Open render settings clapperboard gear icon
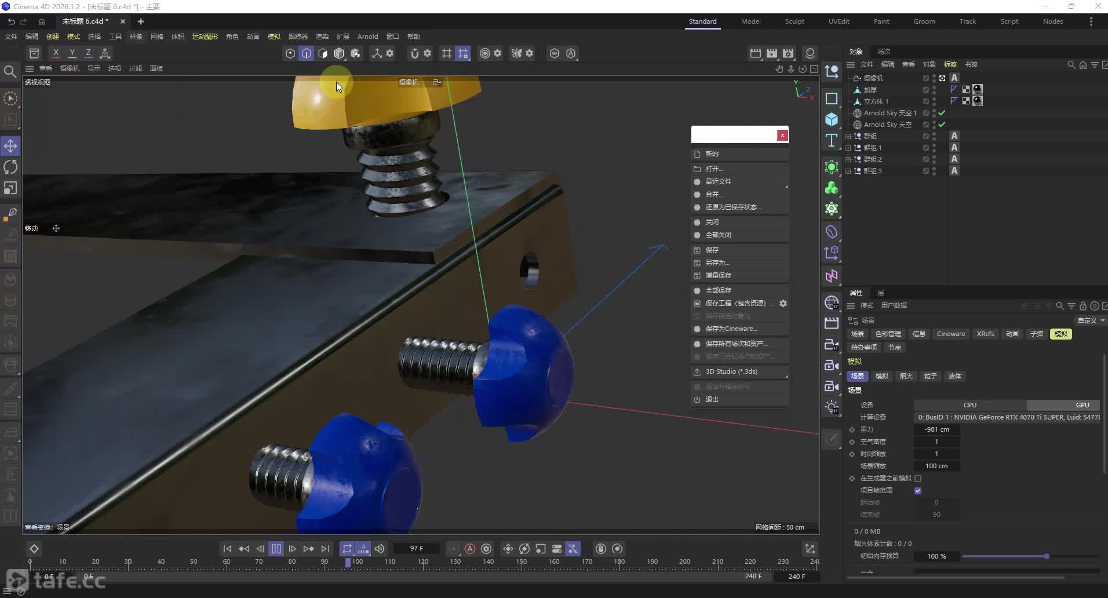The width and height of the screenshot is (1108, 598). click(788, 53)
